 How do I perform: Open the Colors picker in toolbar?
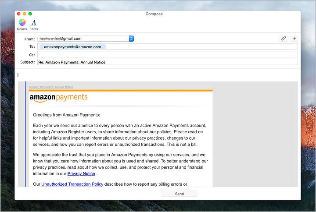(22, 25)
